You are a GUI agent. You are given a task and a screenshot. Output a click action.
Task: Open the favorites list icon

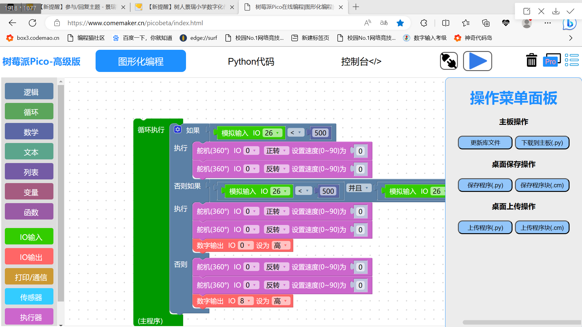click(466, 23)
